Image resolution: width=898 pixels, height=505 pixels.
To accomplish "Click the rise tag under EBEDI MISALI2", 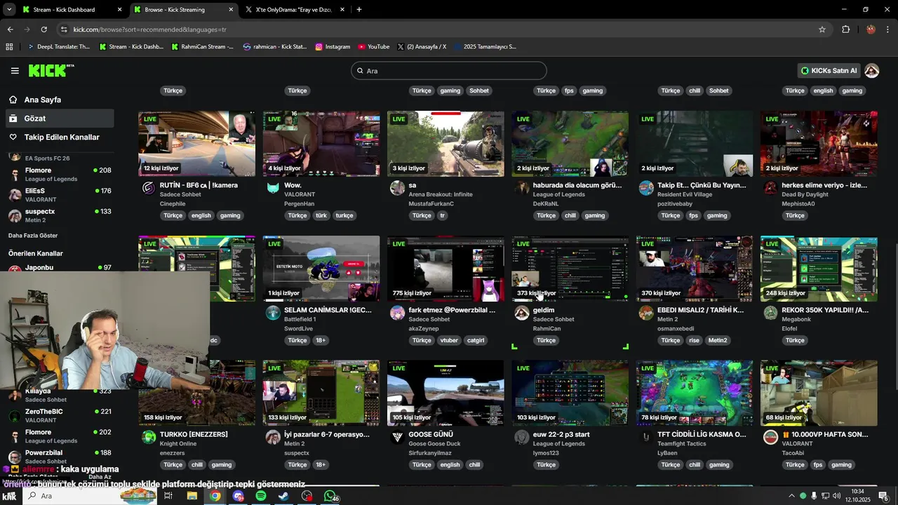I will click(x=694, y=340).
